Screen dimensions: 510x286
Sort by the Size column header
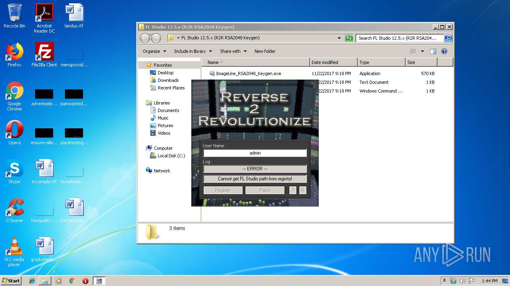coord(421,62)
